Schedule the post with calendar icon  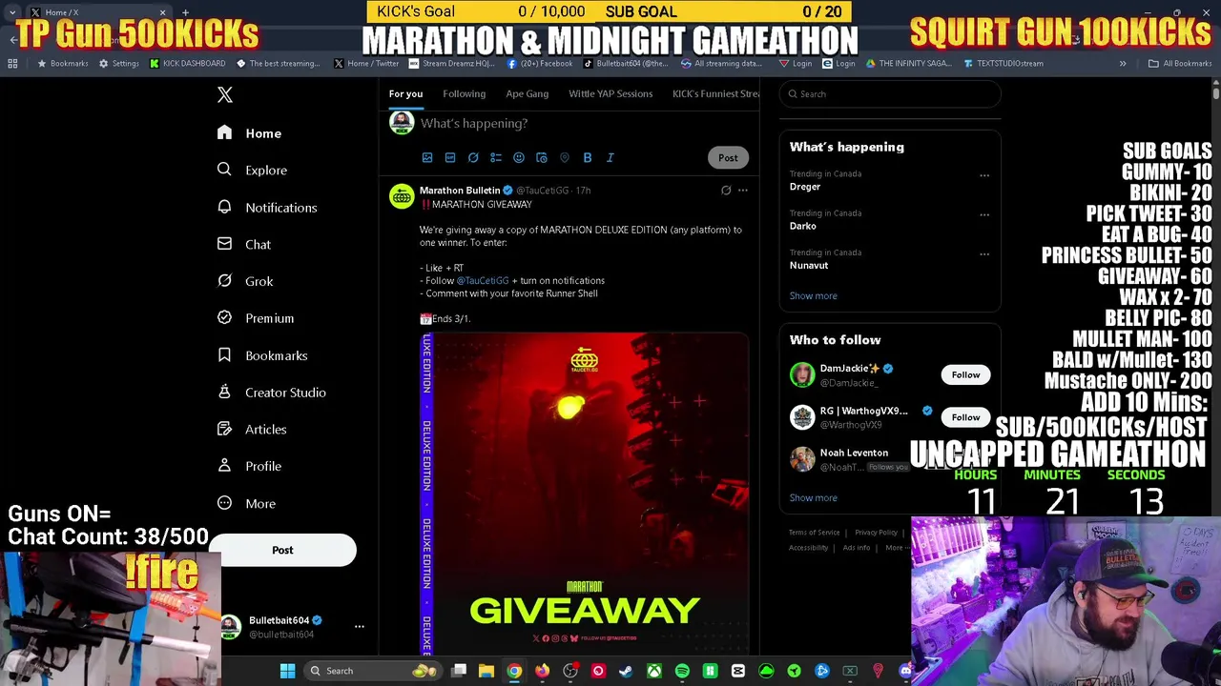click(542, 157)
